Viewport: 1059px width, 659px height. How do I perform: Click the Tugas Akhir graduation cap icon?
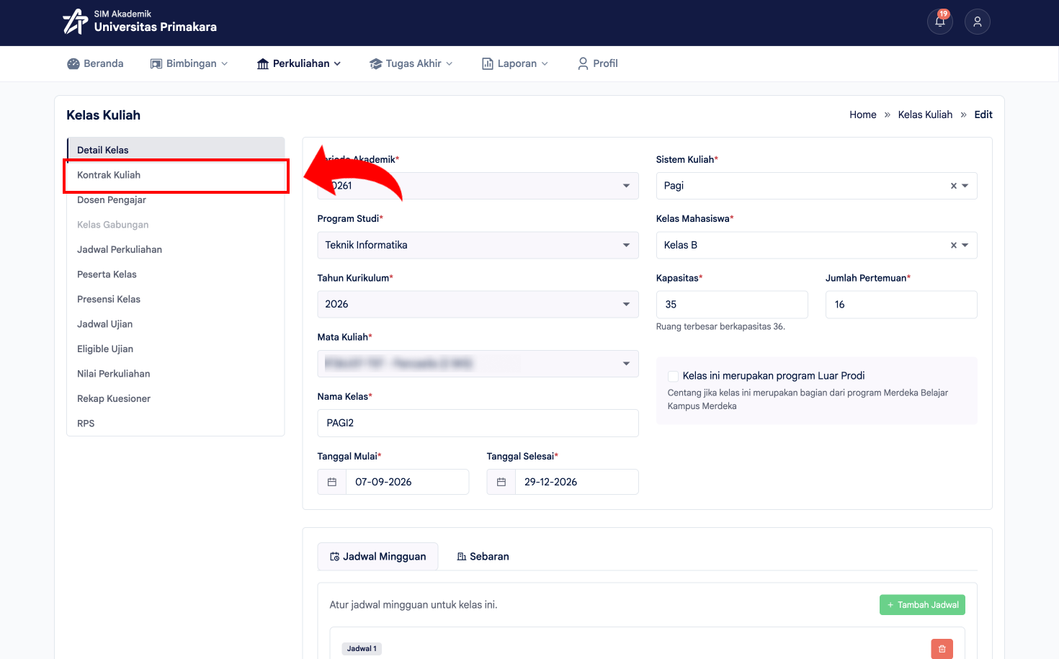pyautogui.click(x=375, y=64)
